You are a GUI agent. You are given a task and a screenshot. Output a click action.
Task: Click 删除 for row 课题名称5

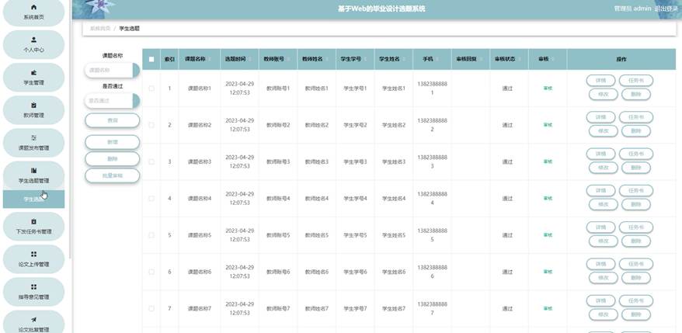click(x=636, y=241)
